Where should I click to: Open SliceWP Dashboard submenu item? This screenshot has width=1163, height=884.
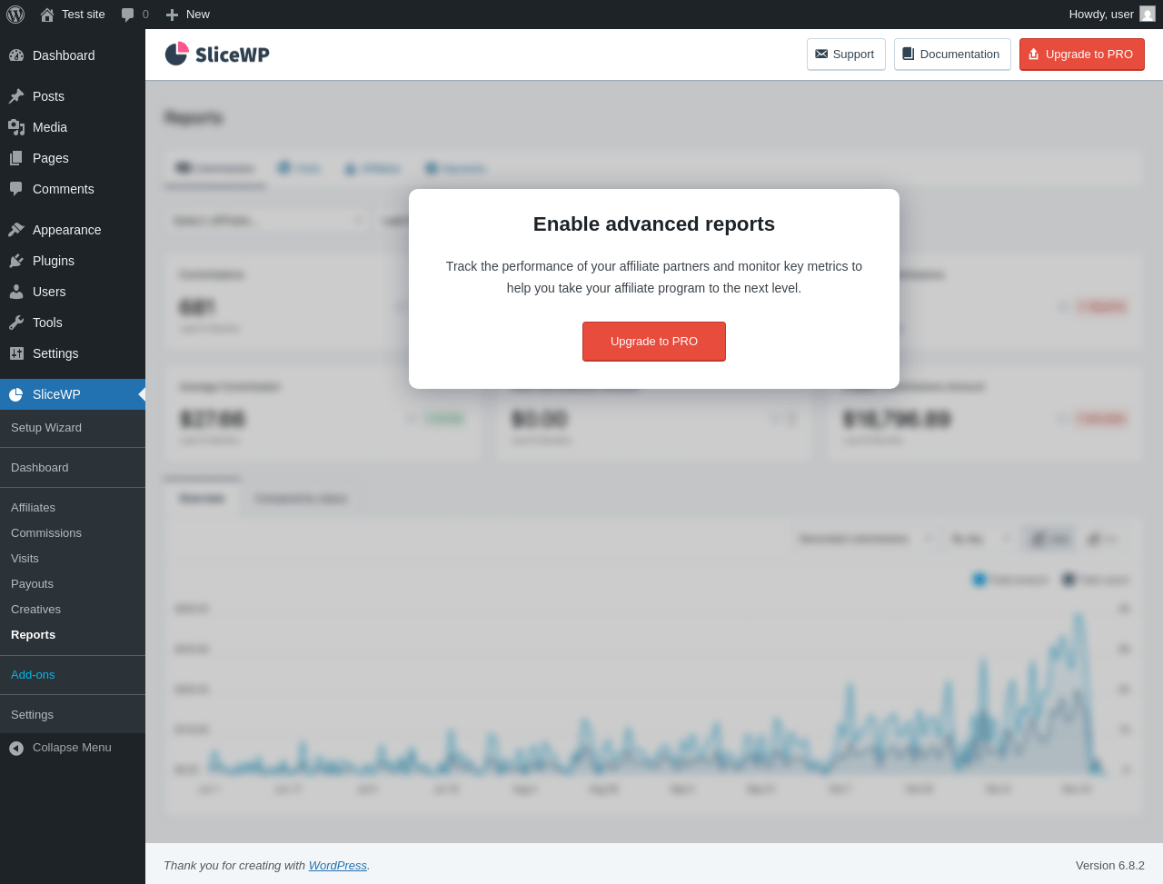(73, 468)
